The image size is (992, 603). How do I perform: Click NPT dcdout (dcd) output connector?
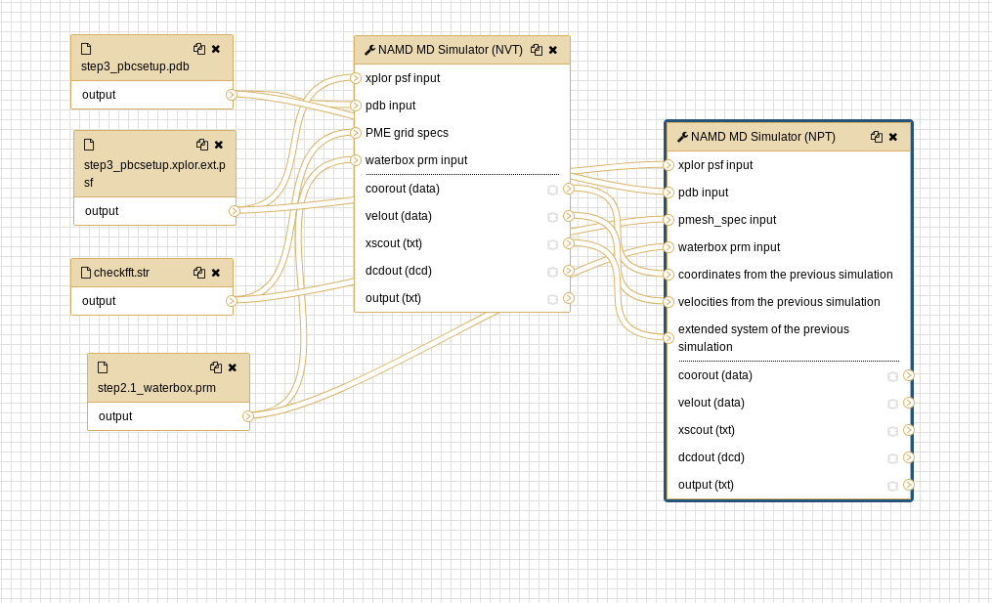[909, 457]
